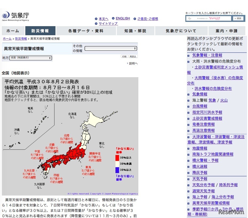Switch to the 防災情報 tab

(x=40, y=31)
